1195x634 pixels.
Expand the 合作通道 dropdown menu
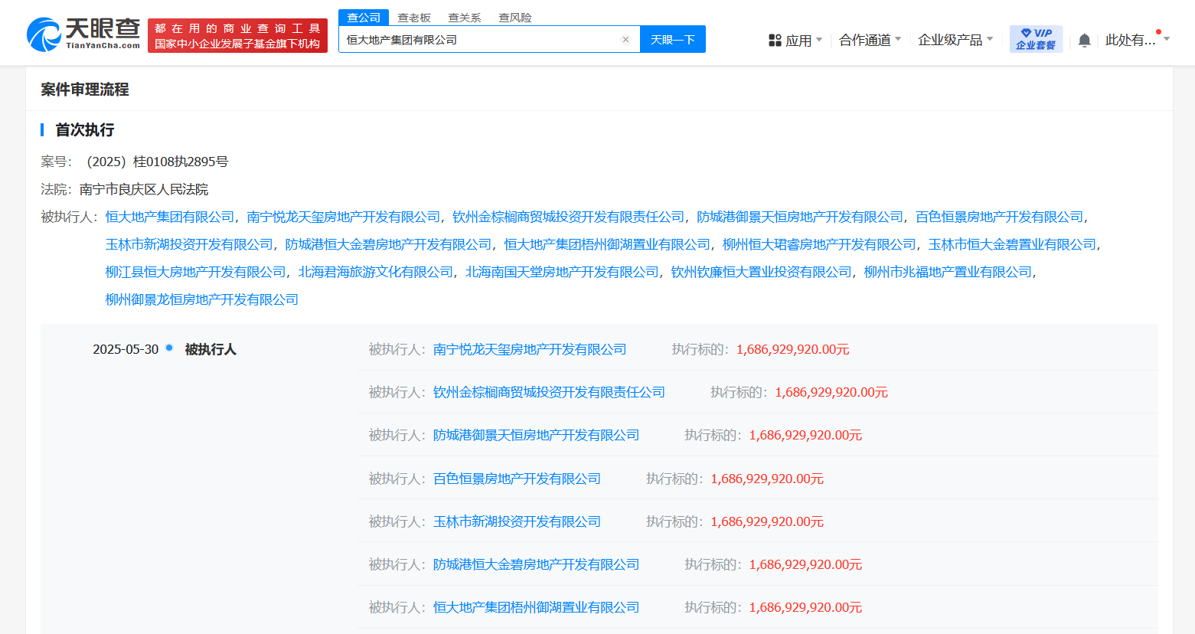click(870, 40)
